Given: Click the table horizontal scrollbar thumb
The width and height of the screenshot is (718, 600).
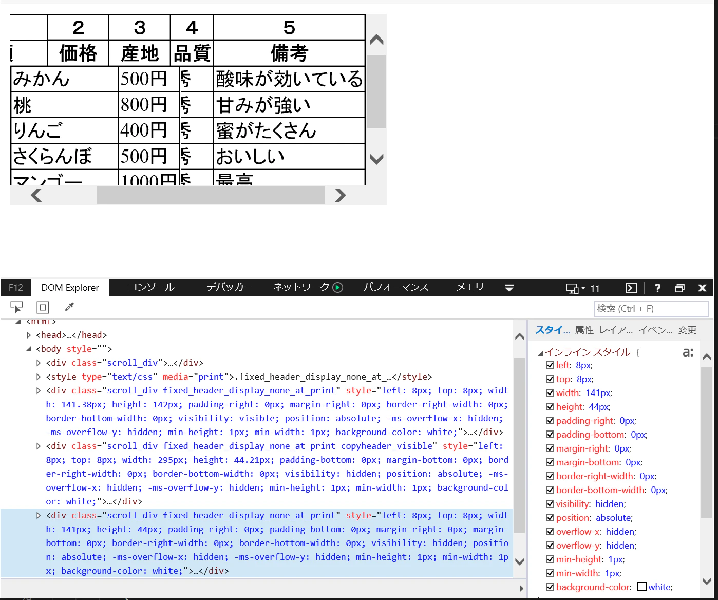Looking at the screenshot, I should click(x=211, y=195).
